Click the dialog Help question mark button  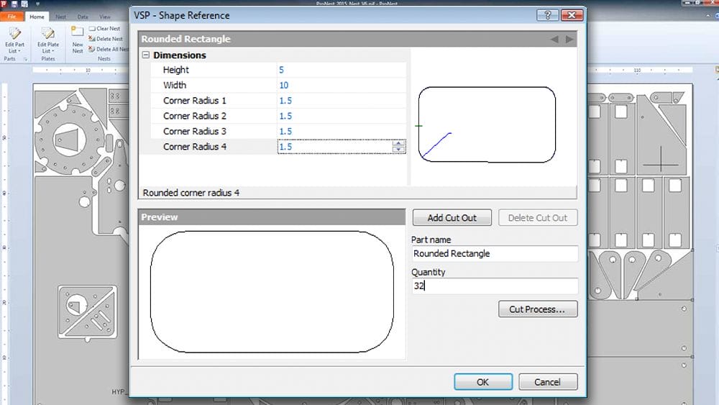click(x=548, y=15)
